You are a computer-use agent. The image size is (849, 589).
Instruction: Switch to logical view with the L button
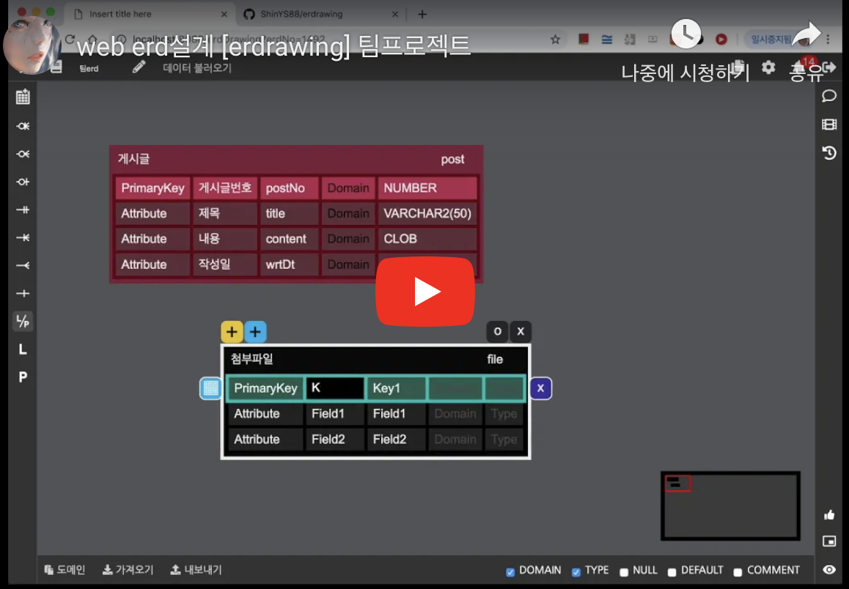click(22, 349)
